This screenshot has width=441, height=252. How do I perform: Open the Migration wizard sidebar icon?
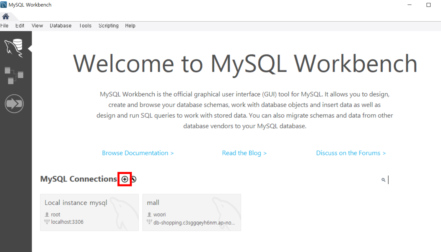(x=14, y=104)
